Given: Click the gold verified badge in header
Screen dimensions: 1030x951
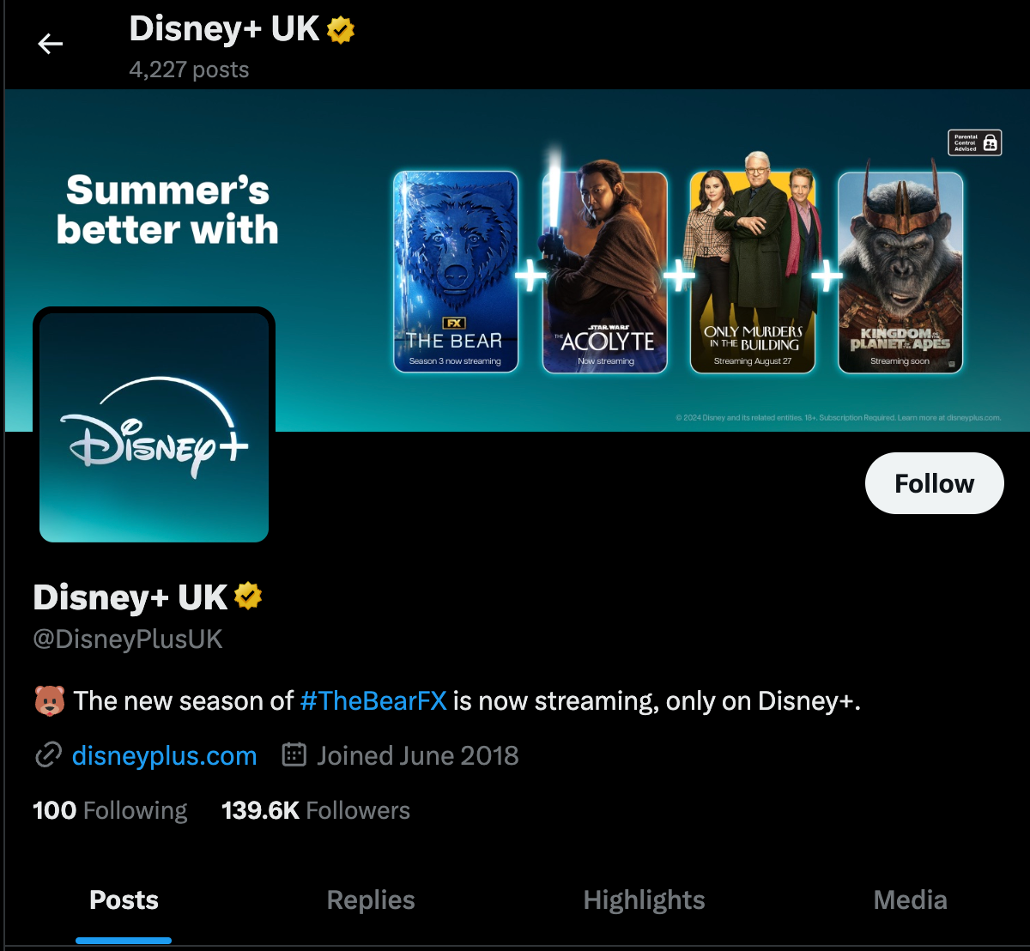Looking at the screenshot, I should [x=341, y=31].
